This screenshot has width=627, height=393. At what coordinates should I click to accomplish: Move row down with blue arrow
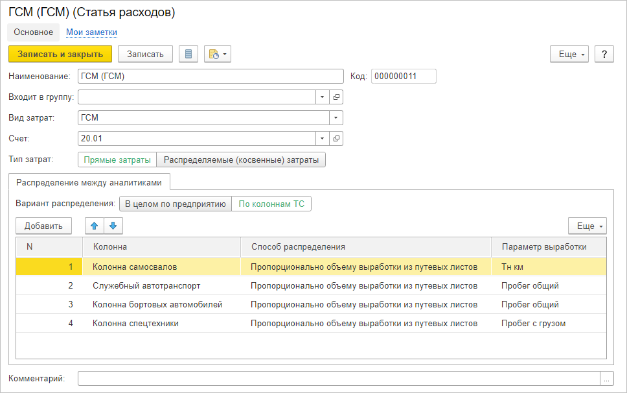point(113,226)
